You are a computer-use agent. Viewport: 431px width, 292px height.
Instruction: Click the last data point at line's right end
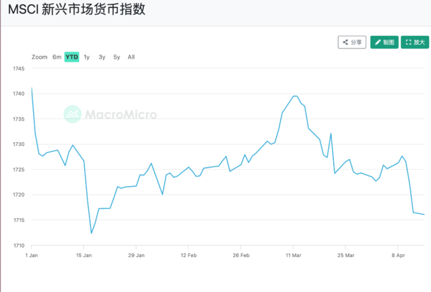click(x=424, y=215)
